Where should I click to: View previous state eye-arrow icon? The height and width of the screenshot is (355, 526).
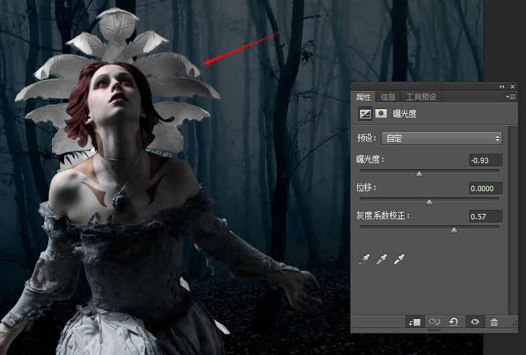434,322
